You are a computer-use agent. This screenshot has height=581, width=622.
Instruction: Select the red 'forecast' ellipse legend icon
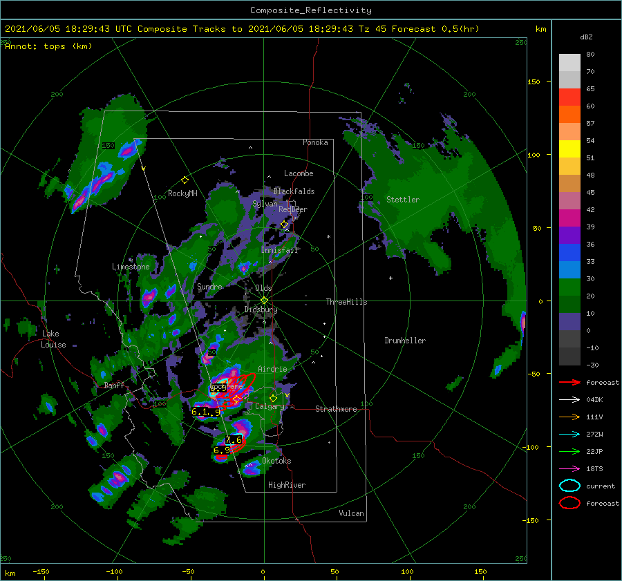point(569,503)
